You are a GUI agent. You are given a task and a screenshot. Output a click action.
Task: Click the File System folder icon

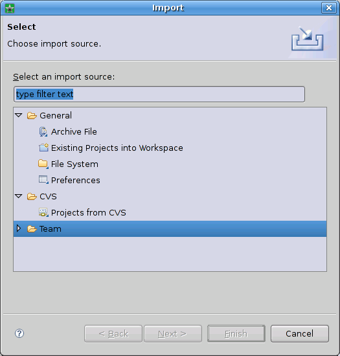click(x=43, y=164)
